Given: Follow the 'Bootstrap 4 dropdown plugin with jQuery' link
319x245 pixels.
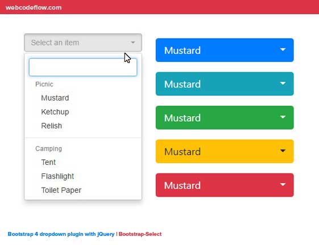Looking at the screenshot, I should coord(61,234).
